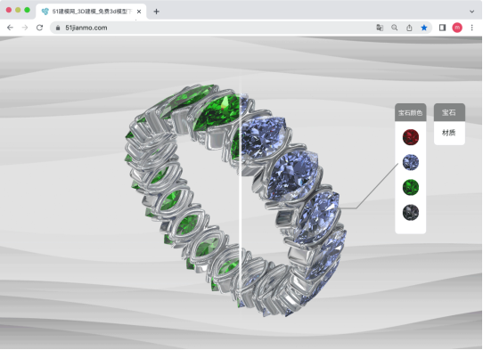Choose the blue gemstone color swatch

pos(411,162)
